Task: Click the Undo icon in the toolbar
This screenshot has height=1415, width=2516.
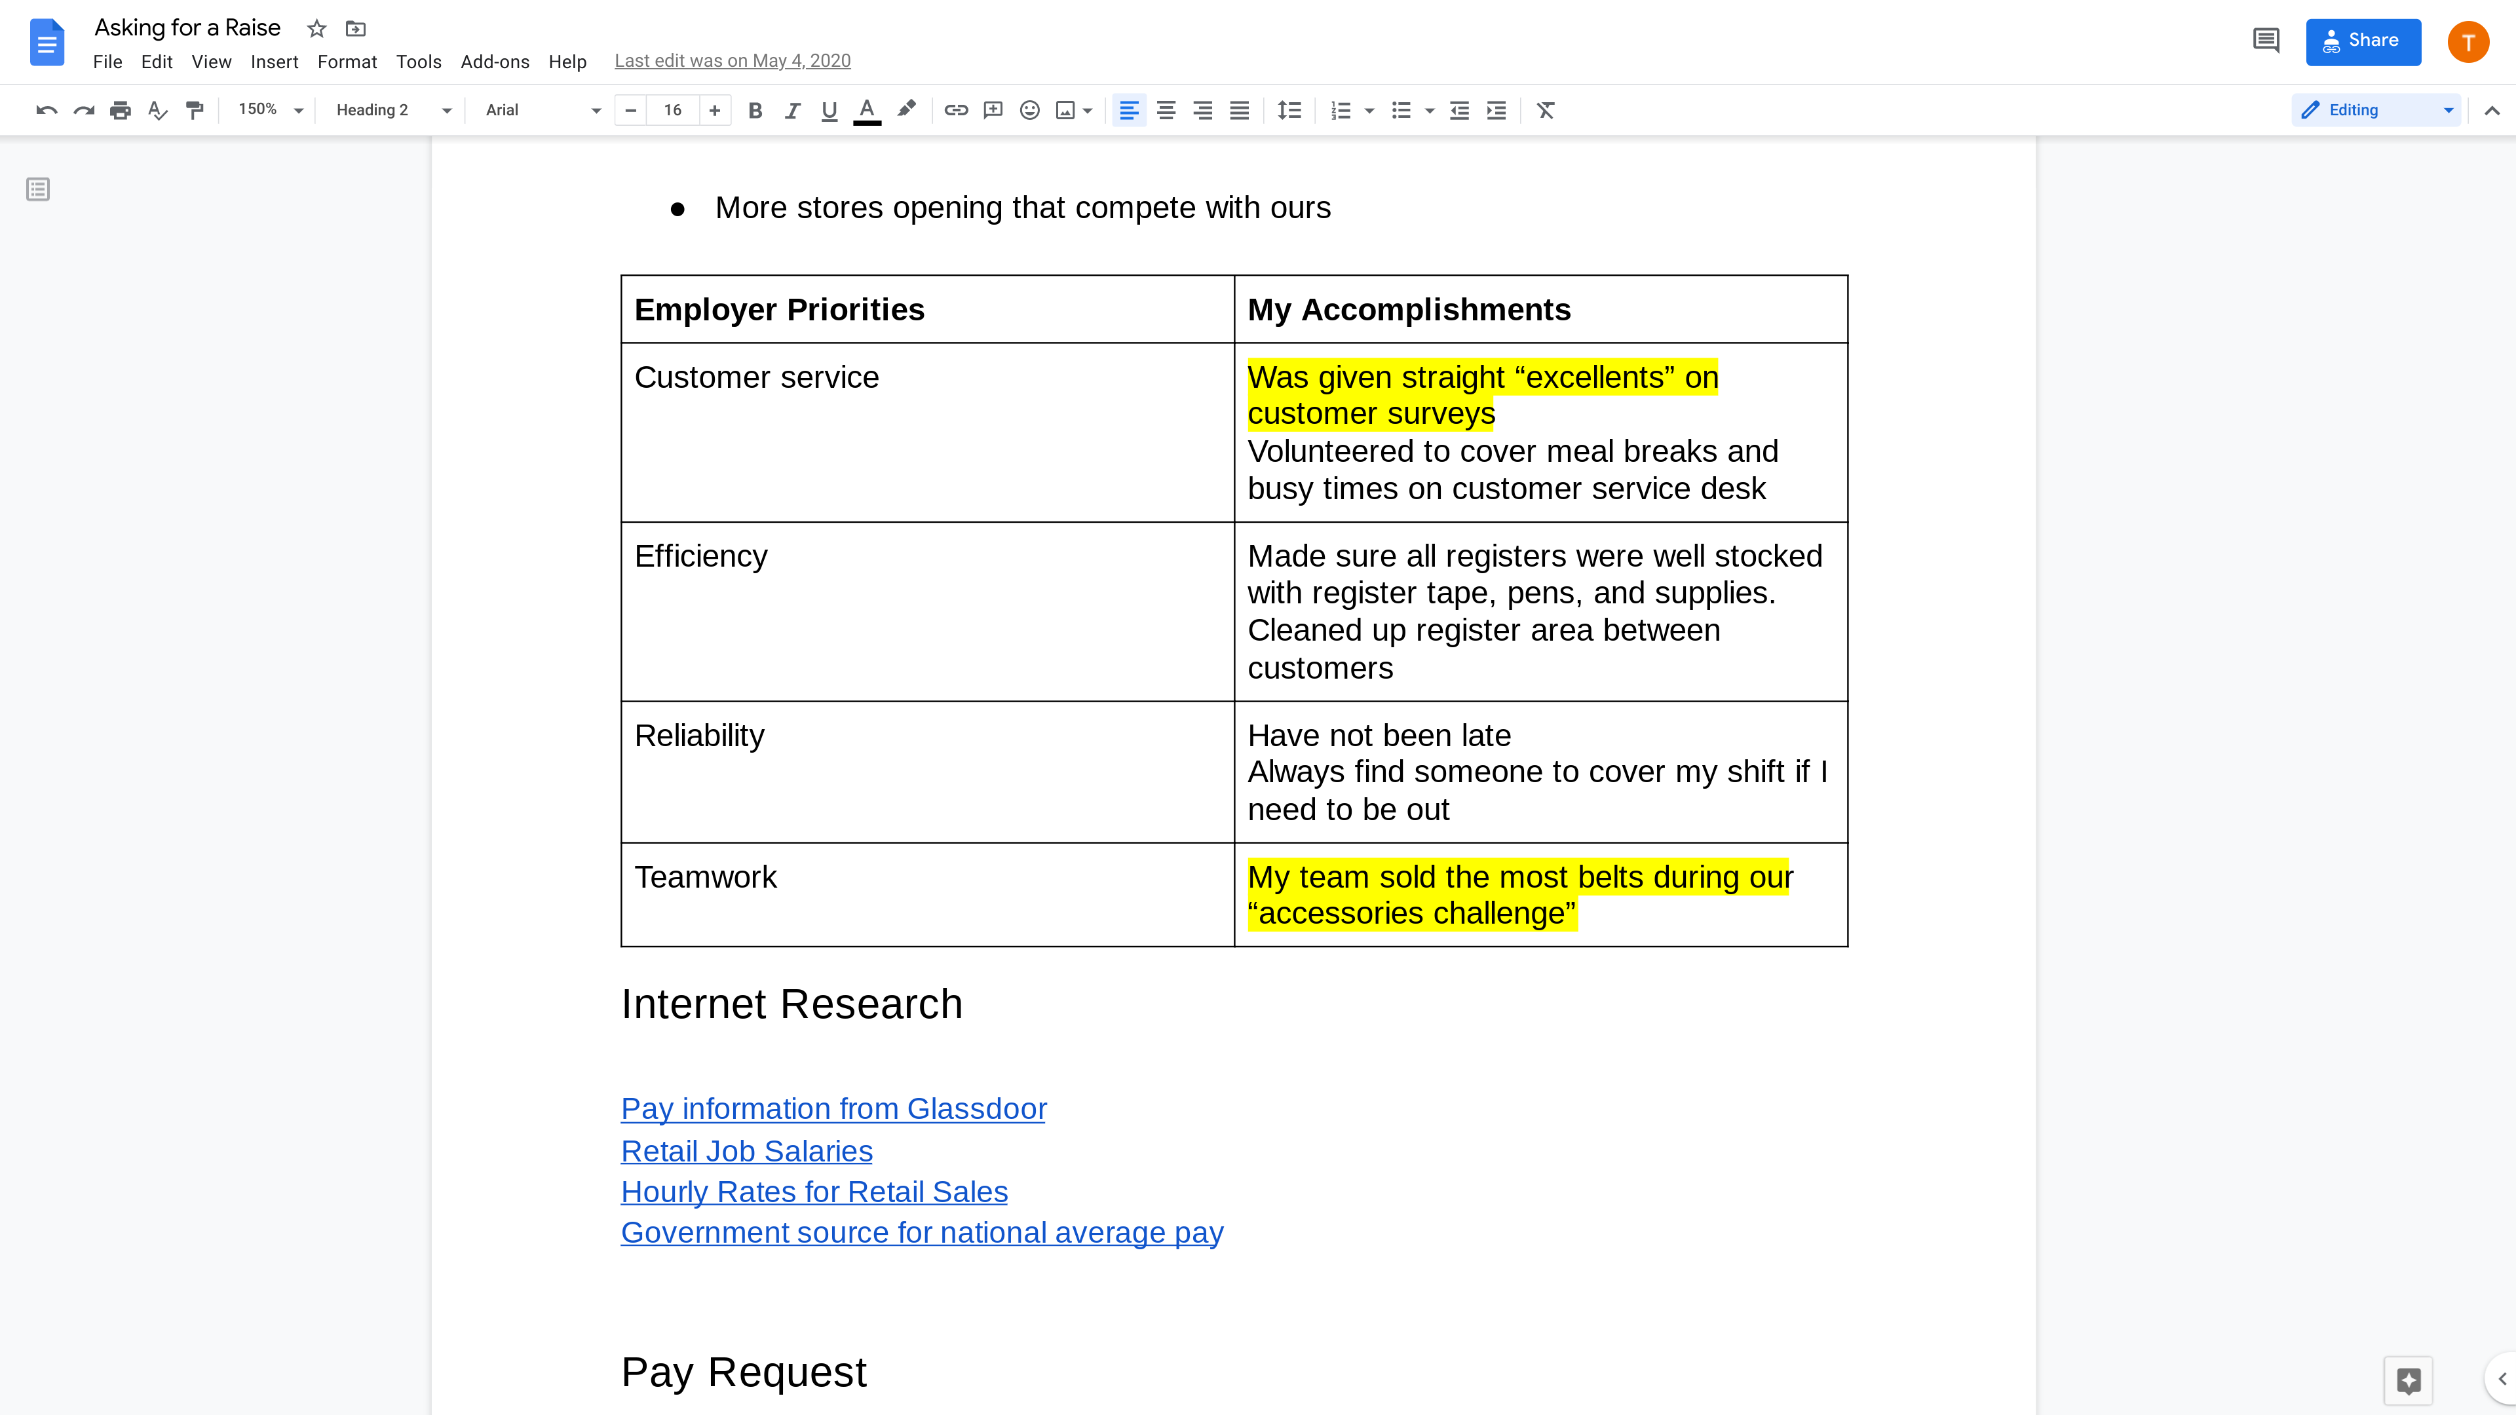Action: tap(46, 110)
